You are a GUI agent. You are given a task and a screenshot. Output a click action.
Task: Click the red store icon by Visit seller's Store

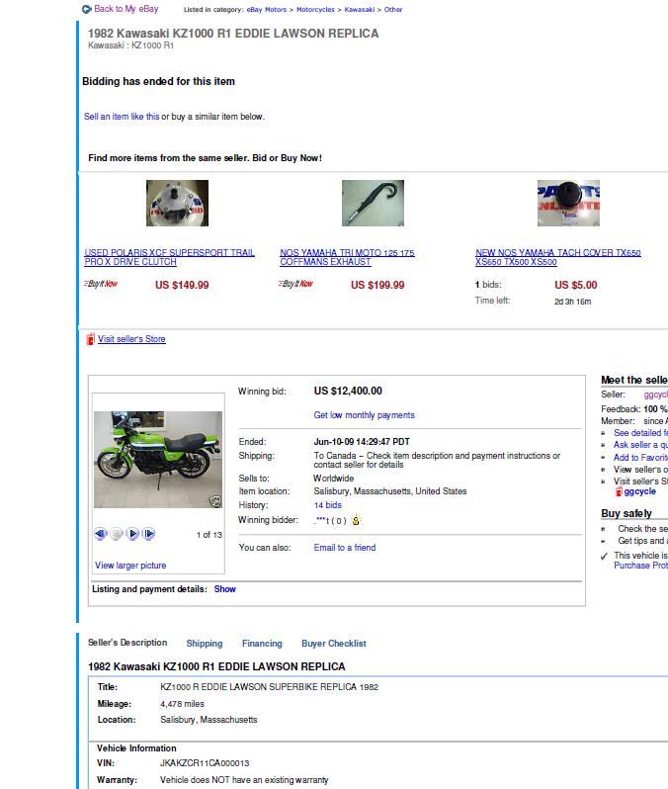click(91, 339)
